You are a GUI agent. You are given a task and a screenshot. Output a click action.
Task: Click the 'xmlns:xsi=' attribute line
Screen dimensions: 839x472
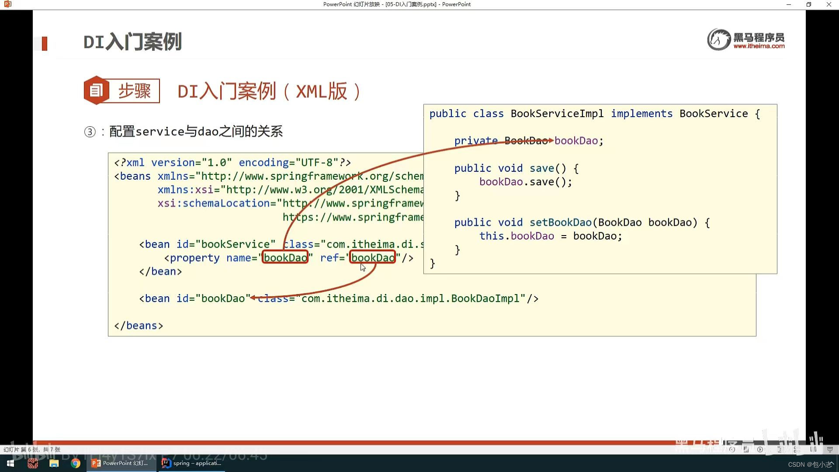[x=291, y=190]
